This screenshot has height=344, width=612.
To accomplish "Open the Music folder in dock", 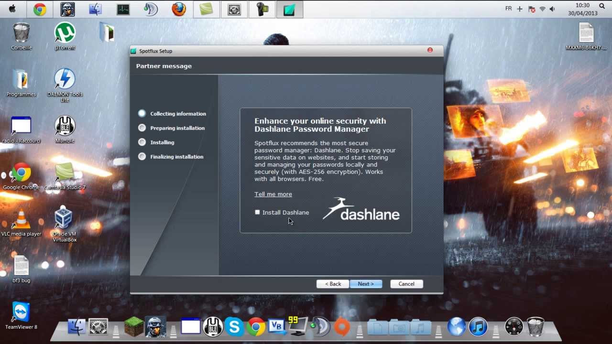I will click(x=420, y=327).
